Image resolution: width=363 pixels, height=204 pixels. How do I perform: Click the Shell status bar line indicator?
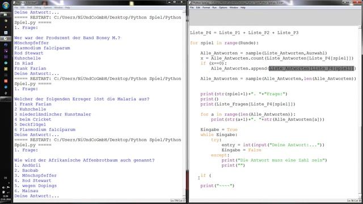tap(178, 201)
